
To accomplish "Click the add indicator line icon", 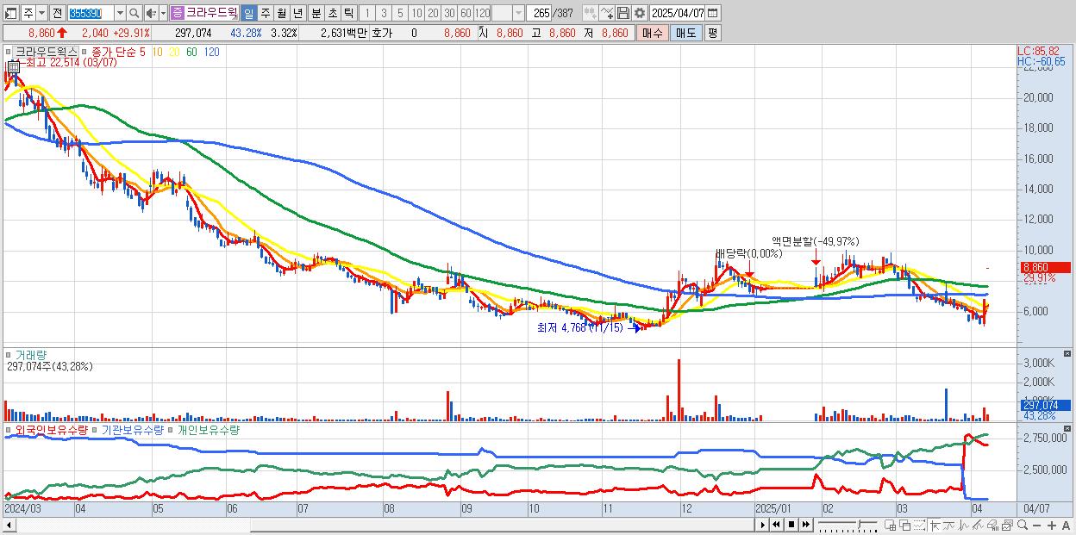I will (607, 13).
